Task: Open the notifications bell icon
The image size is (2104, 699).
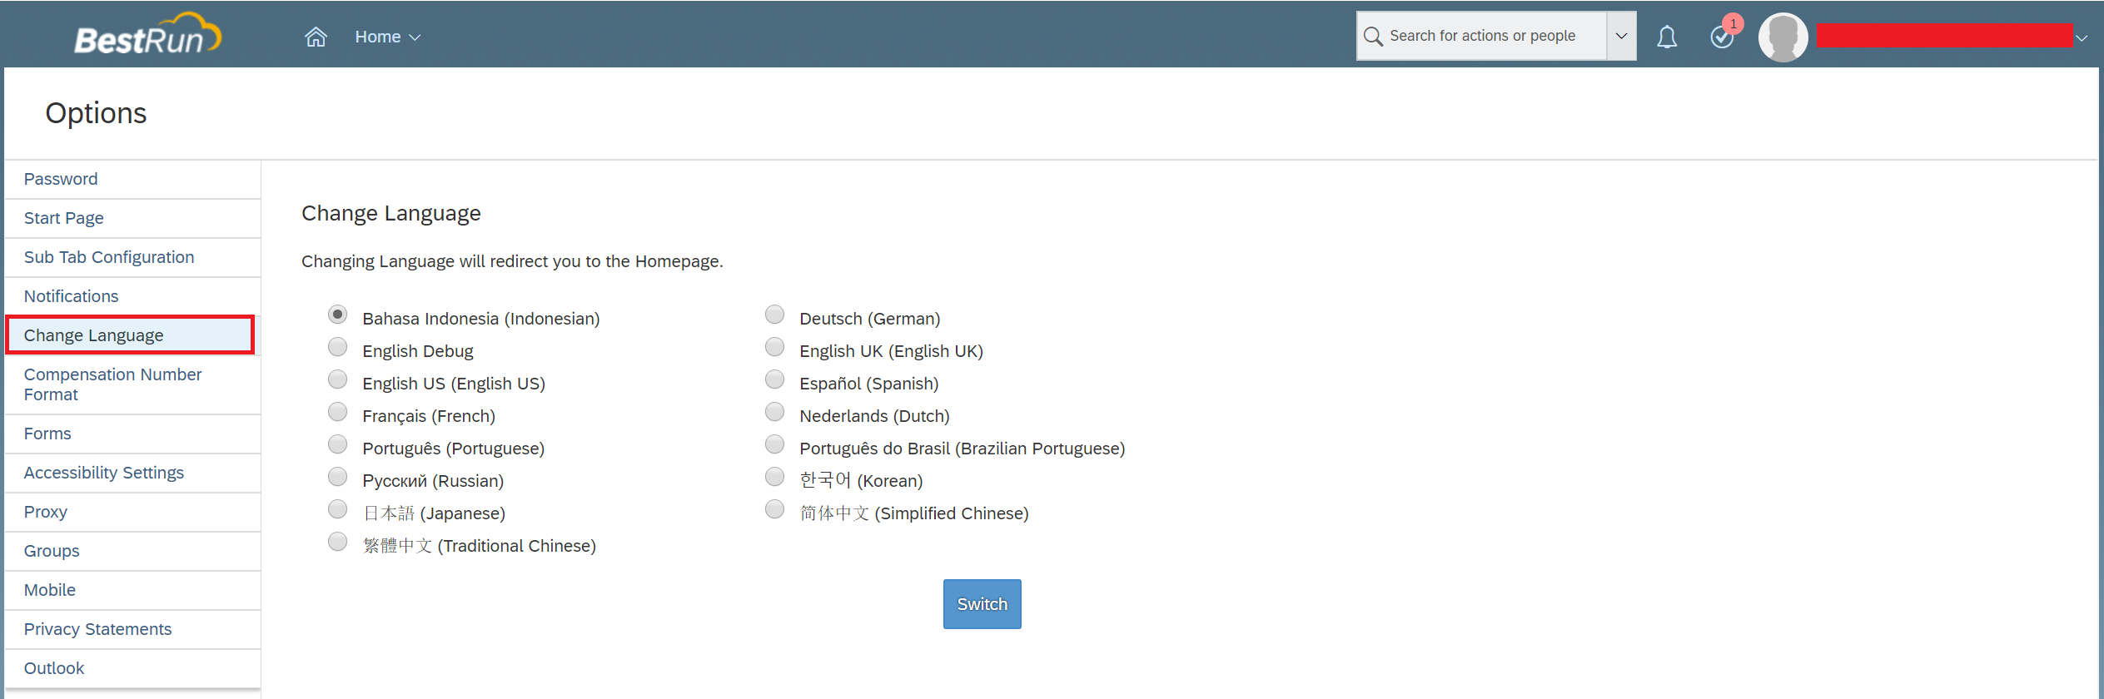Action: click(1666, 37)
